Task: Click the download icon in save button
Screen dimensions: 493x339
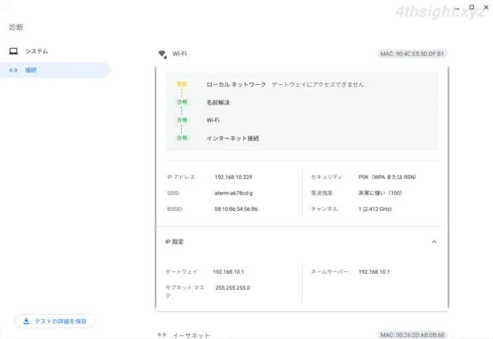Action: point(26,321)
